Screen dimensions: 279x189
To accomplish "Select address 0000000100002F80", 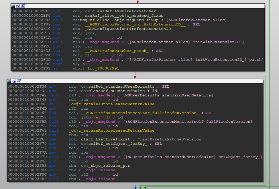I will pos(27,161).
